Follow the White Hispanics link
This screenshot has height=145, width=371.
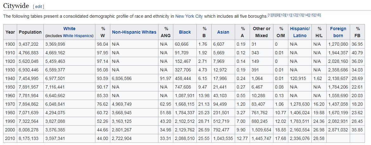point(78,36)
